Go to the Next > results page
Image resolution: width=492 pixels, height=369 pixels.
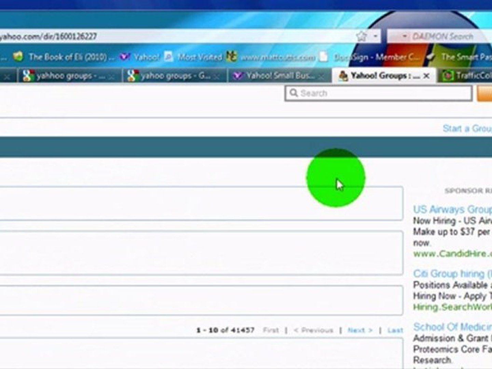click(x=360, y=330)
